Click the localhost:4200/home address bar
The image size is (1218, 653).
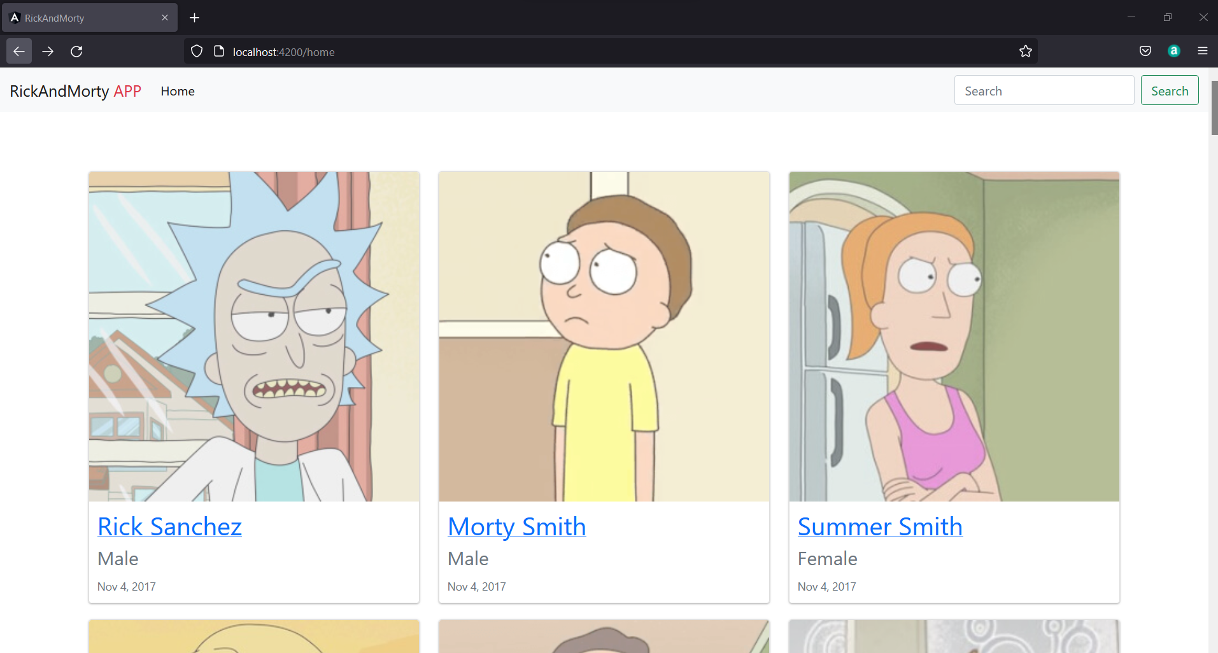611,52
